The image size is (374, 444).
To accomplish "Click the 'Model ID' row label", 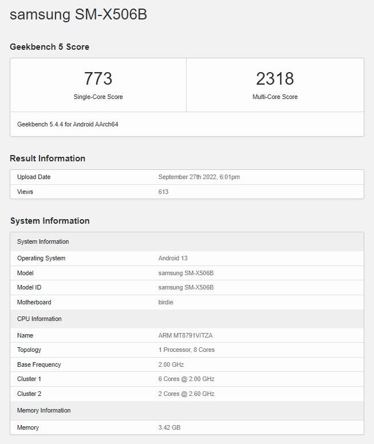I will click(x=29, y=287).
